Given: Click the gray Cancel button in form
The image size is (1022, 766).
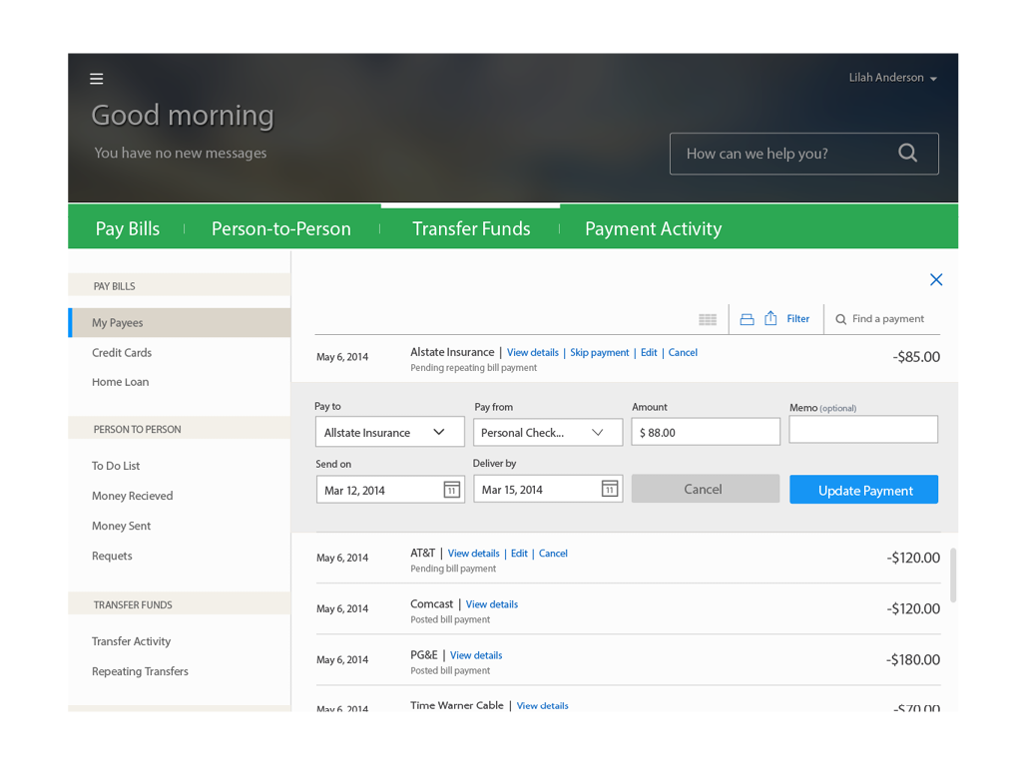Looking at the screenshot, I should (706, 489).
